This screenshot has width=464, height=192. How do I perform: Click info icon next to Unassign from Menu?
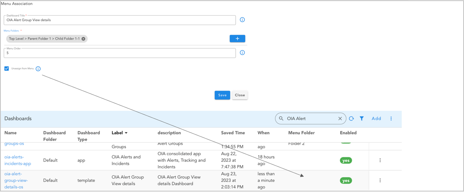38,69
